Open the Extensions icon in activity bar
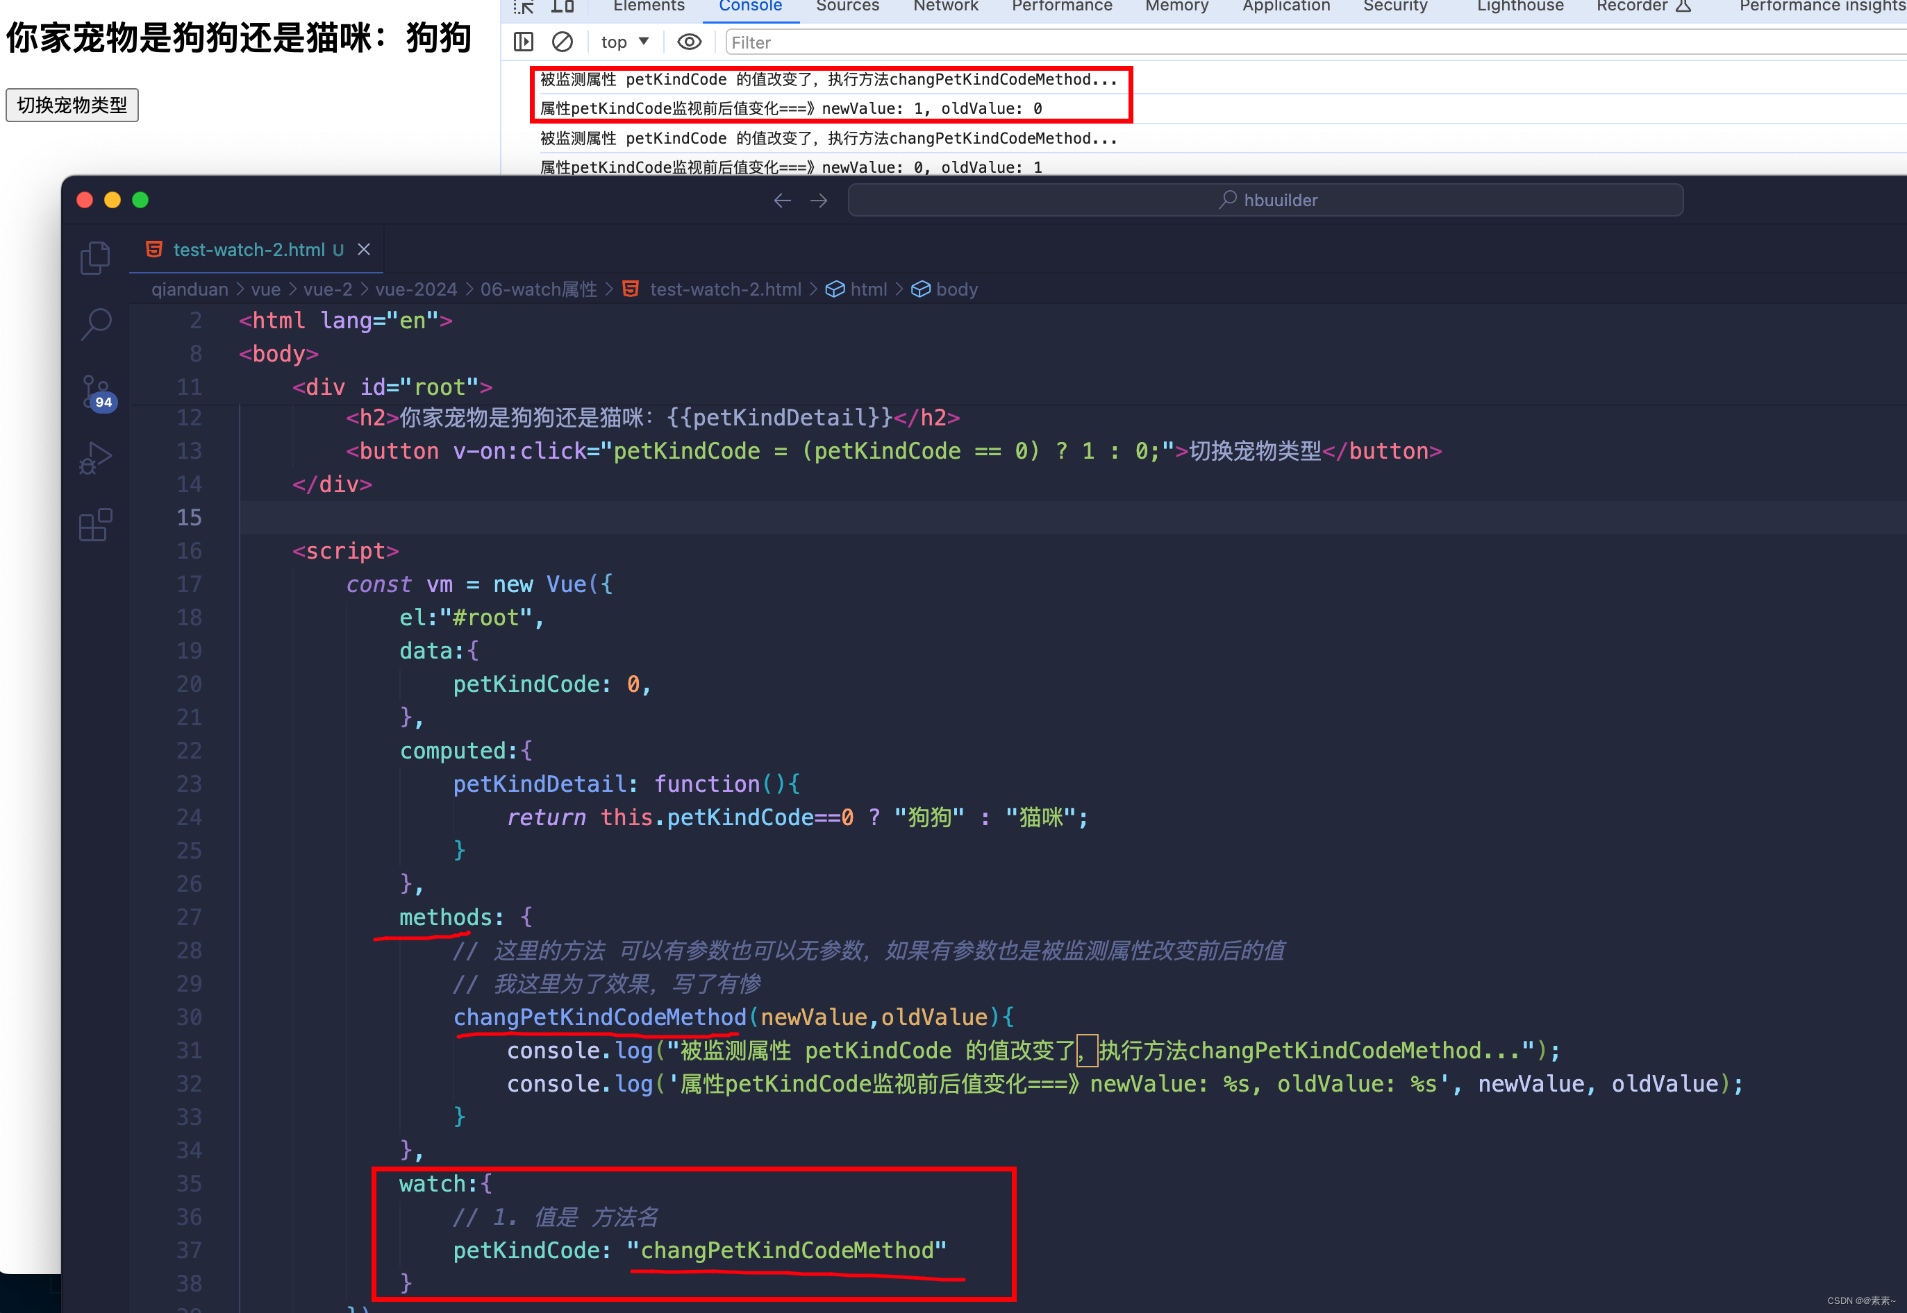 click(95, 525)
